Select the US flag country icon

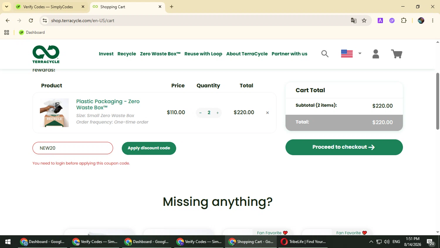click(x=347, y=54)
